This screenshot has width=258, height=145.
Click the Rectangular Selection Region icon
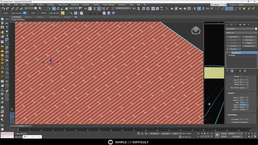click(44, 8)
